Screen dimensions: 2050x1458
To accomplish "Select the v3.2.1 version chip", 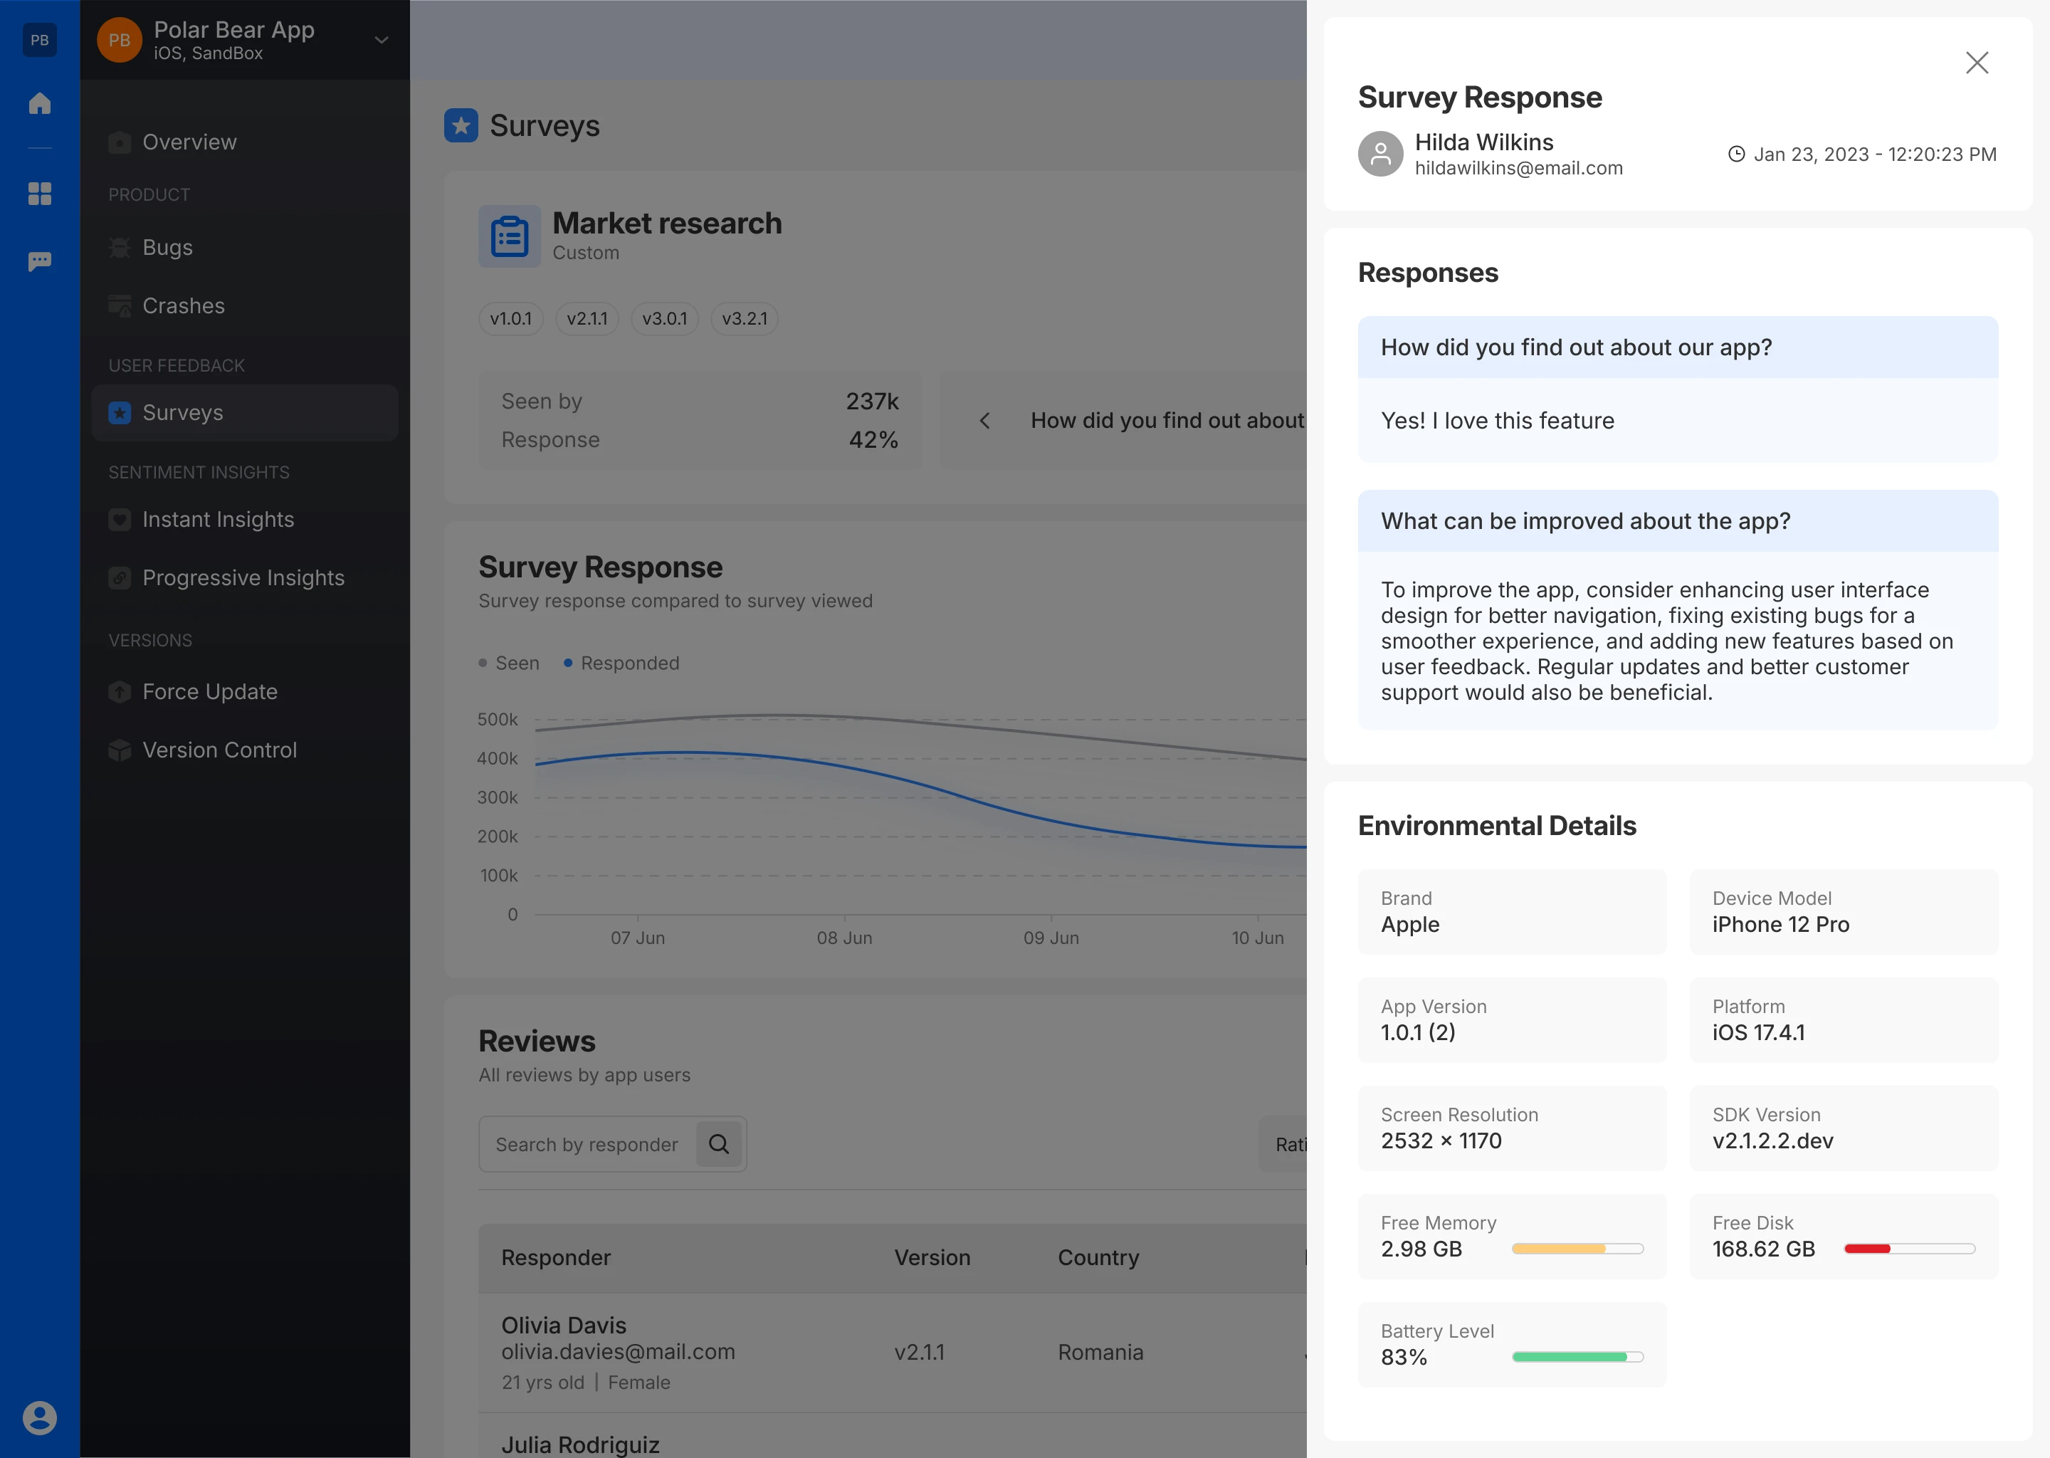I will (x=744, y=319).
